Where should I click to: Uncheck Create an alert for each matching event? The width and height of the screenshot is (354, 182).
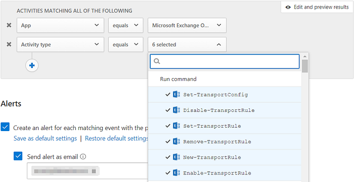(5, 127)
